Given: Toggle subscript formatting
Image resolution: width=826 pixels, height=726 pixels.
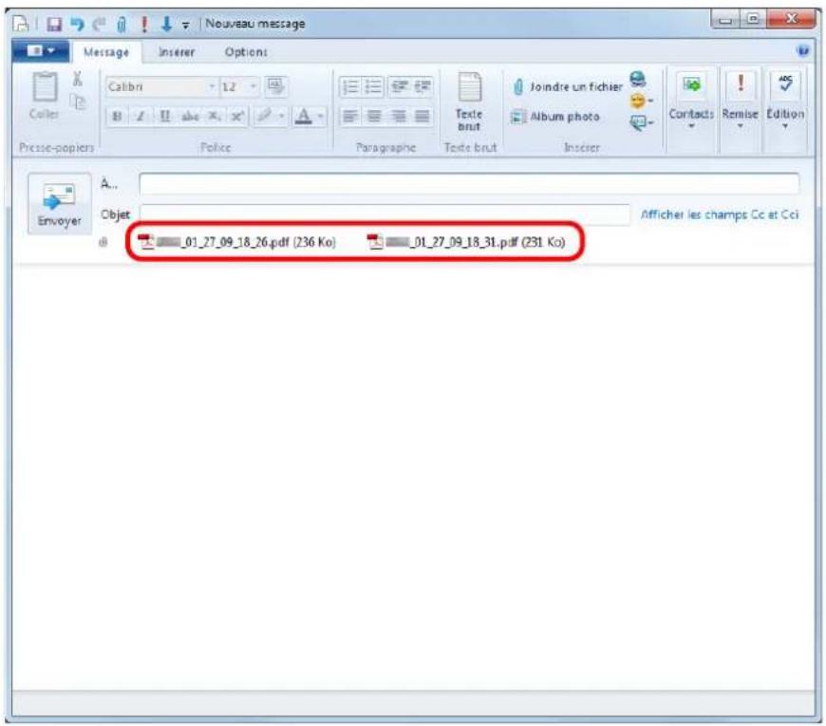Looking at the screenshot, I should pos(214,117).
